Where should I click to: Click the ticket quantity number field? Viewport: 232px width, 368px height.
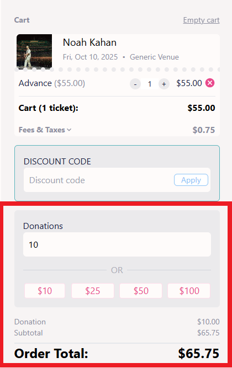click(x=150, y=84)
